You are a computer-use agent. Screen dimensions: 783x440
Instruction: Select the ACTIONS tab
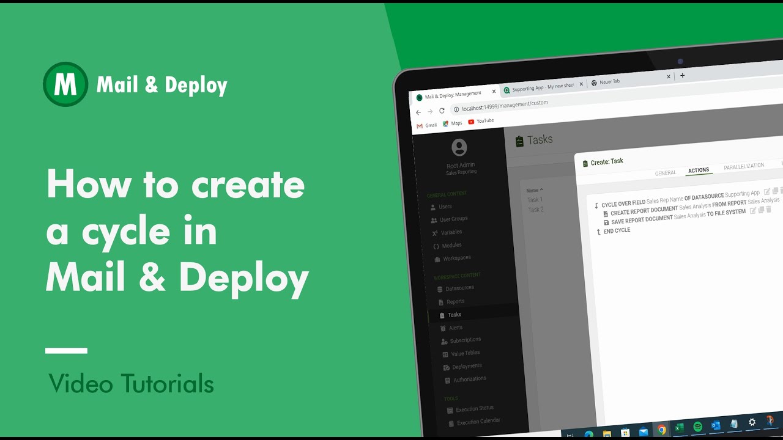click(x=699, y=170)
